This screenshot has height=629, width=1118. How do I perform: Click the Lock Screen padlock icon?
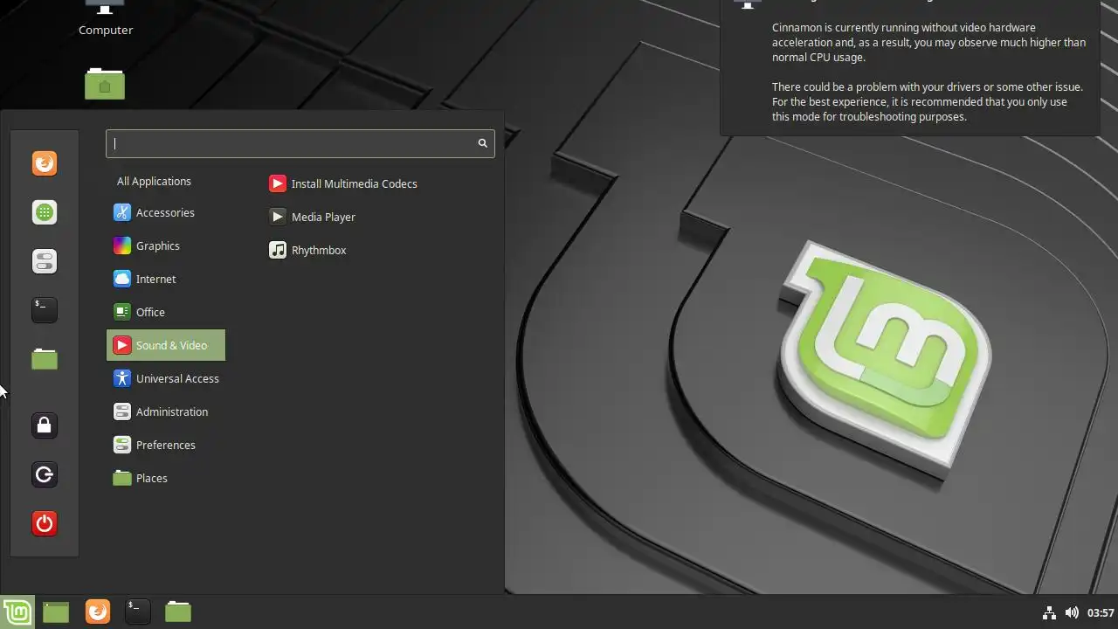pyautogui.click(x=45, y=425)
